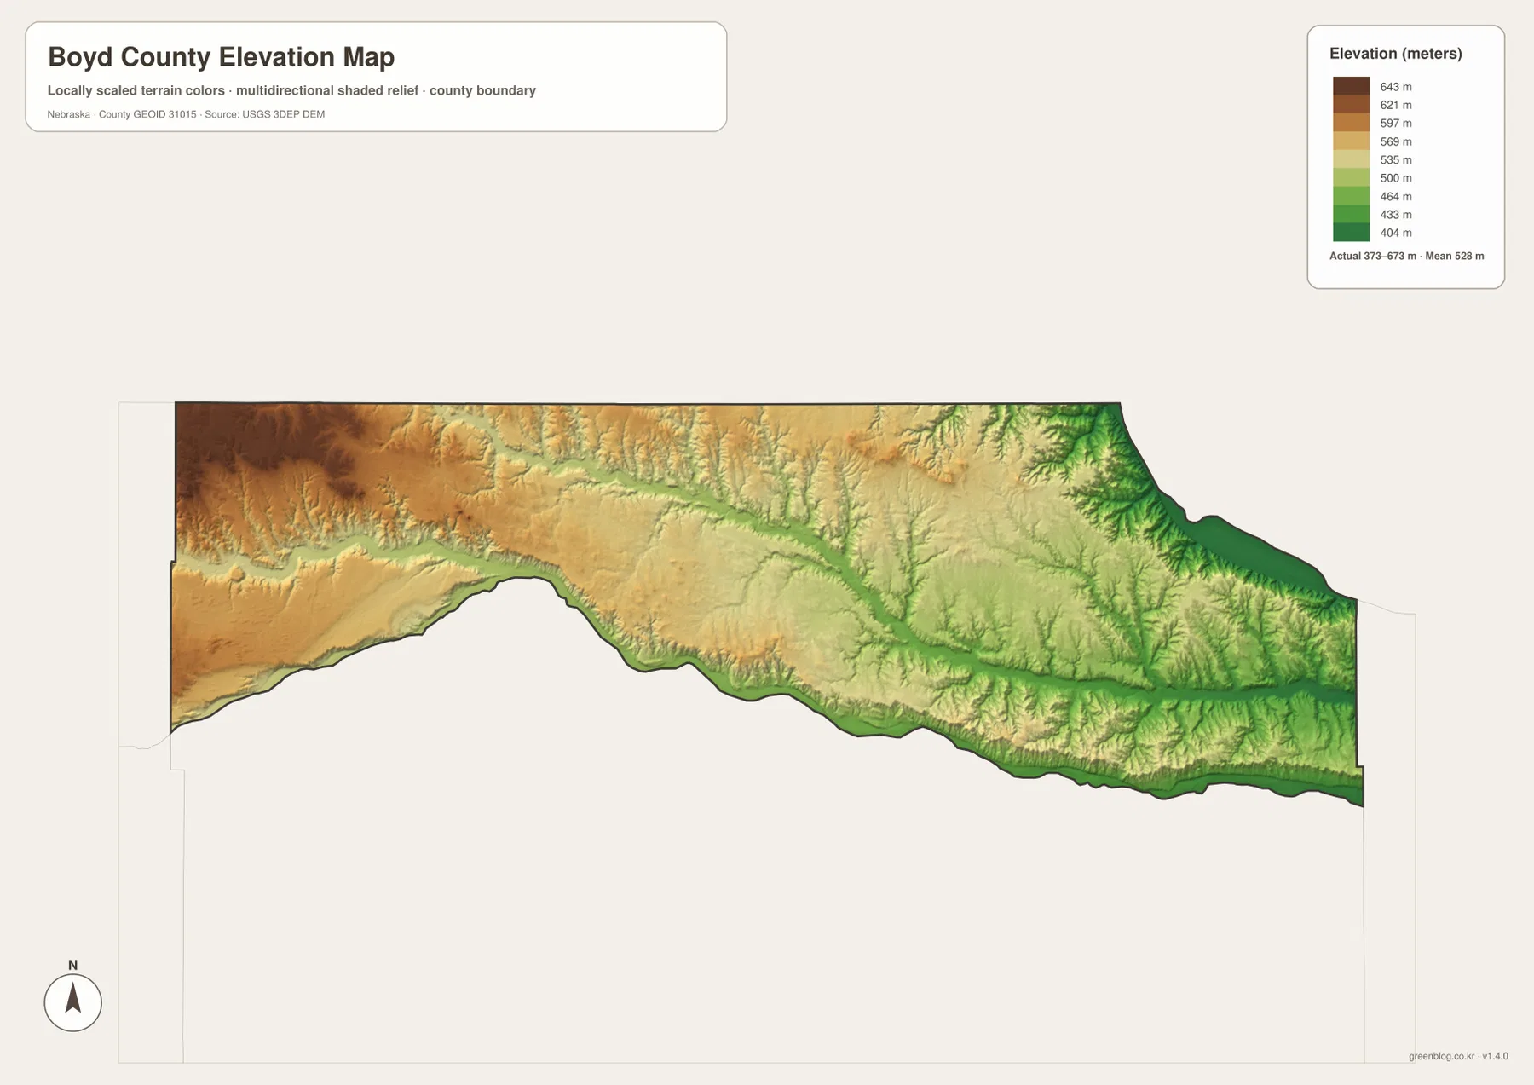Click the Nebraska County GEOID 31015 source line
This screenshot has width=1534, height=1085.
coord(186,114)
